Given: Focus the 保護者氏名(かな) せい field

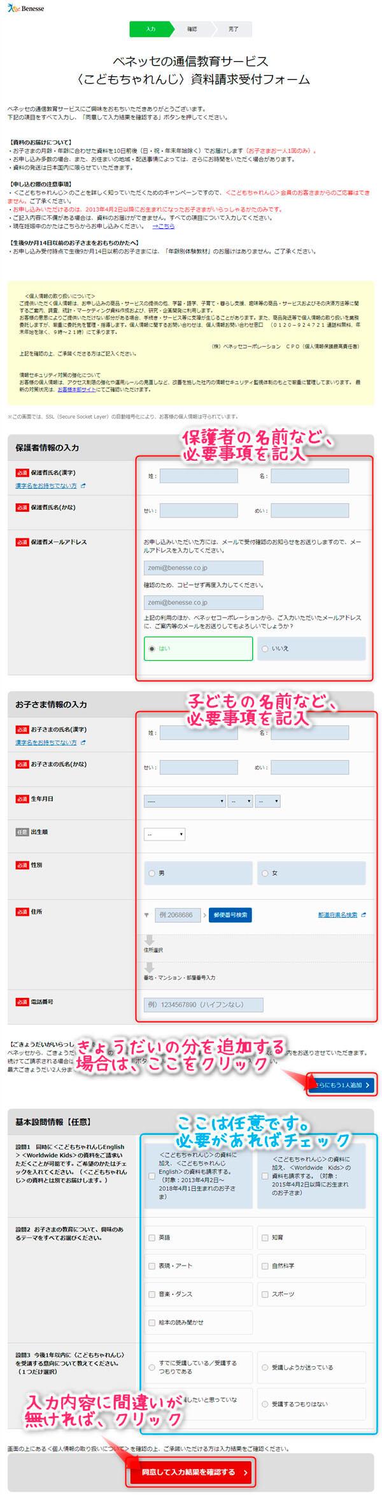Looking at the screenshot, I should pyautogui.click(x=199, y=510).
